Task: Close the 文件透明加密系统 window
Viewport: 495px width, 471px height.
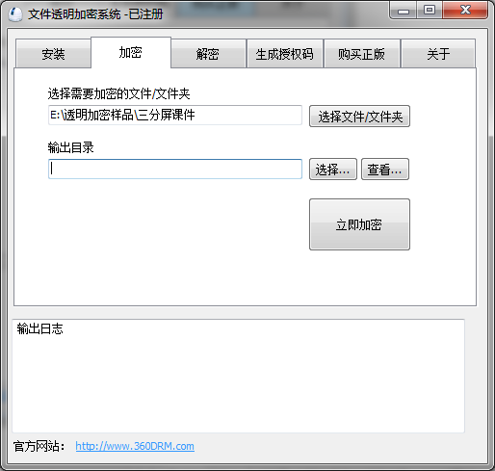Action: pos(465,11)
